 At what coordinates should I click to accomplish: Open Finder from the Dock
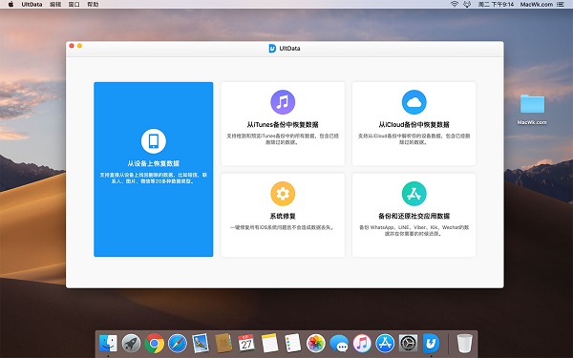coord(108,343)
